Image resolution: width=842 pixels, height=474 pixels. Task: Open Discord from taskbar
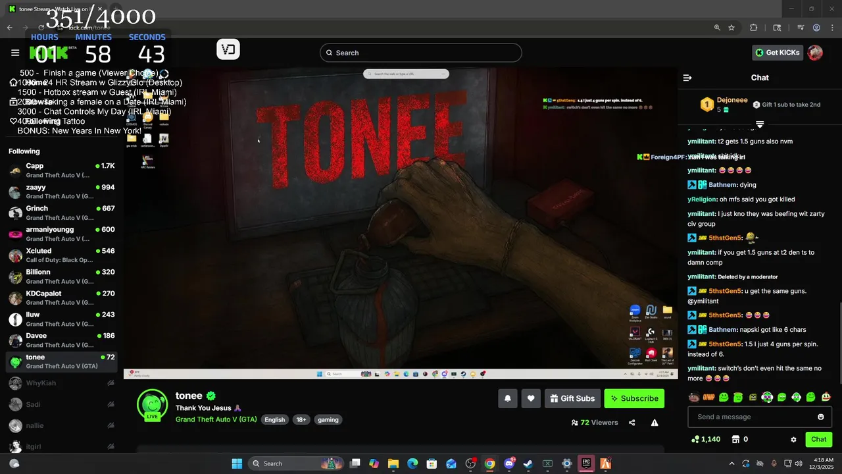509,463
